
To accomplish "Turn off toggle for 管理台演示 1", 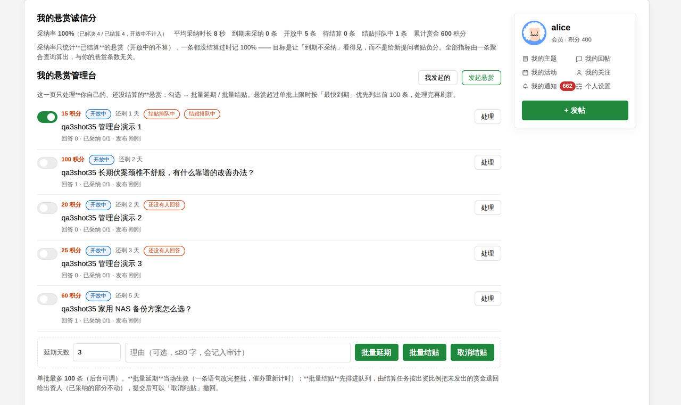I will tap(47, 117).
